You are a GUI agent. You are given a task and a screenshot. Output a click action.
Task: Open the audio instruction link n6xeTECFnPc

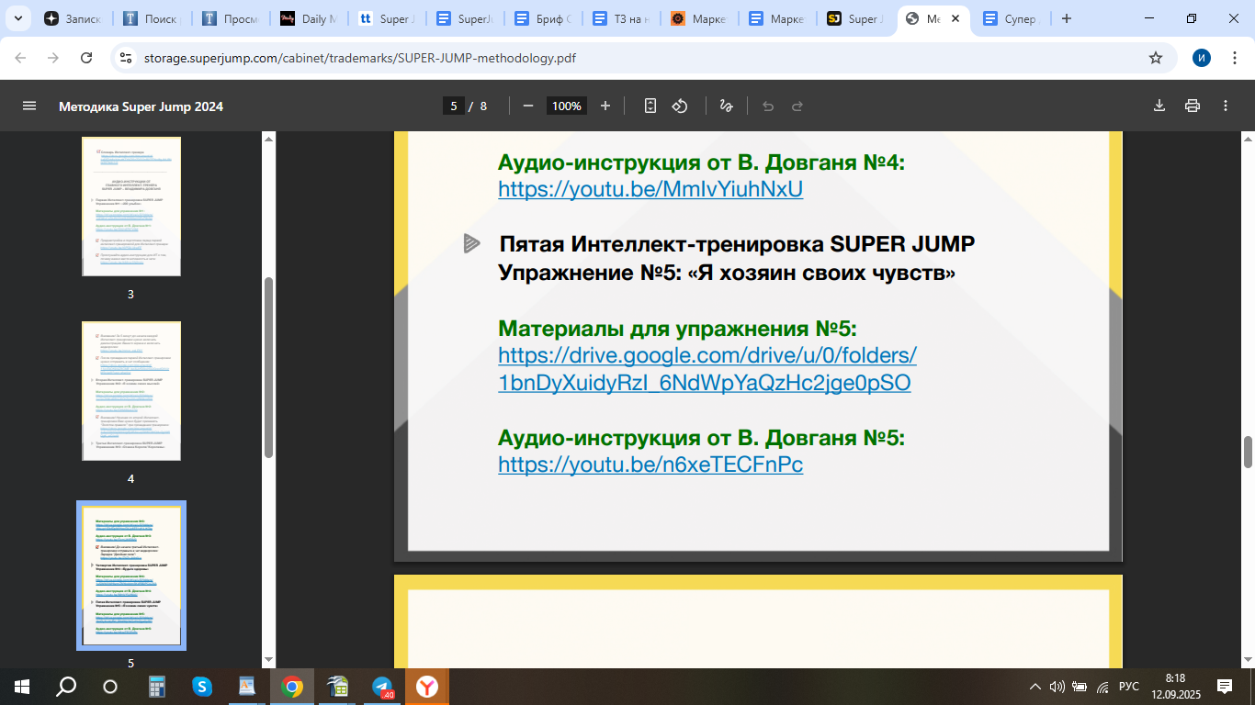(x=650, y=464)
